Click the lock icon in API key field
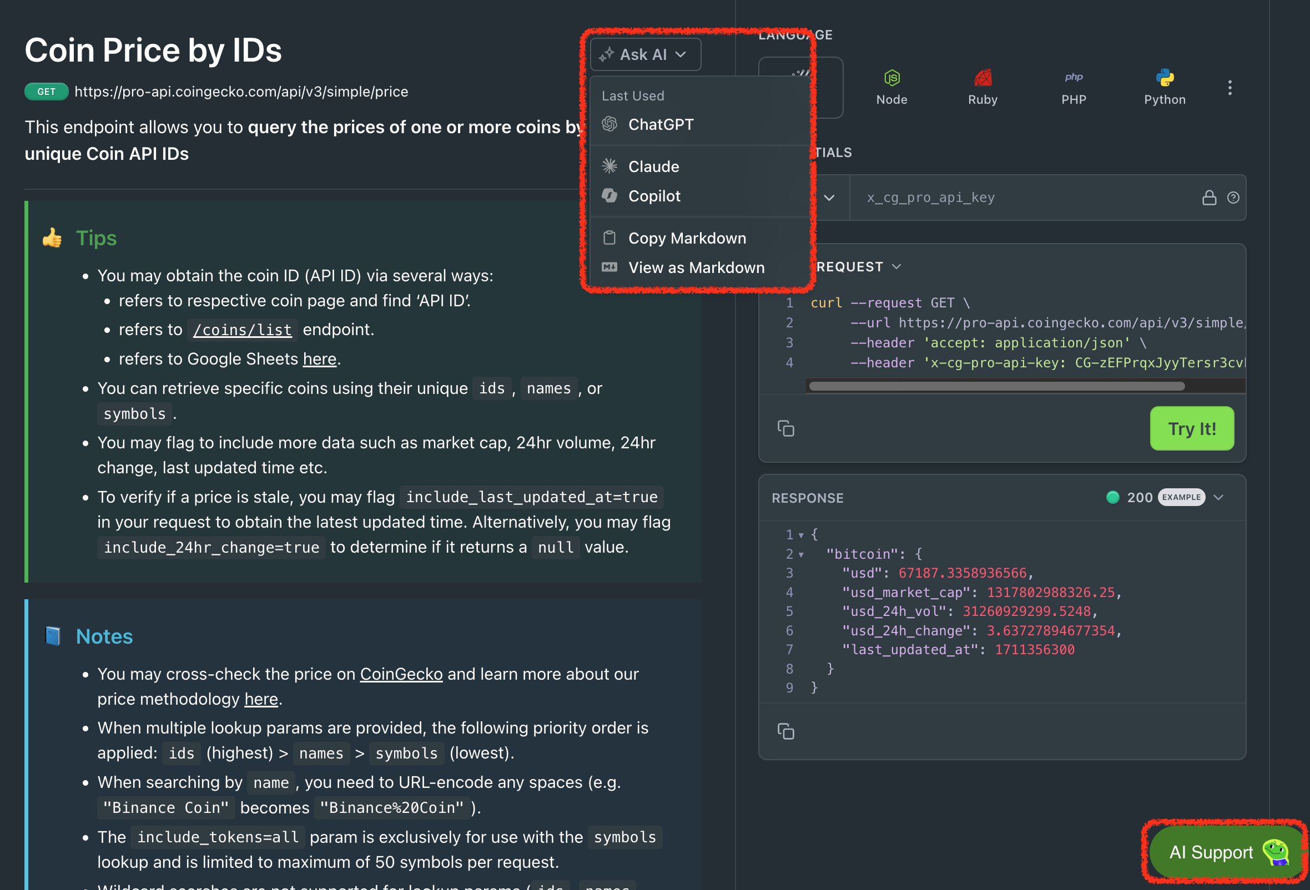 (1209, 198)
